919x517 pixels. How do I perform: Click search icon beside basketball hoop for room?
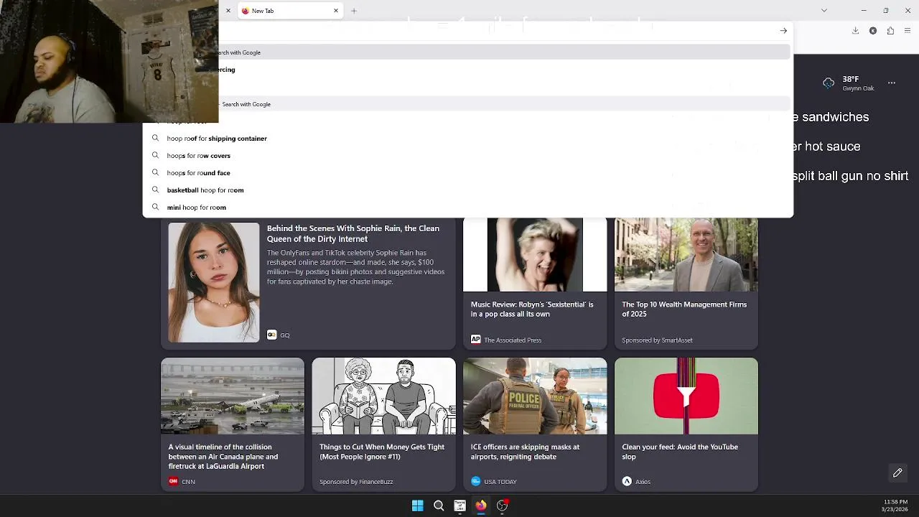155,190
